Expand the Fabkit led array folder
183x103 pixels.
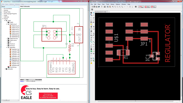coord(6,38)
